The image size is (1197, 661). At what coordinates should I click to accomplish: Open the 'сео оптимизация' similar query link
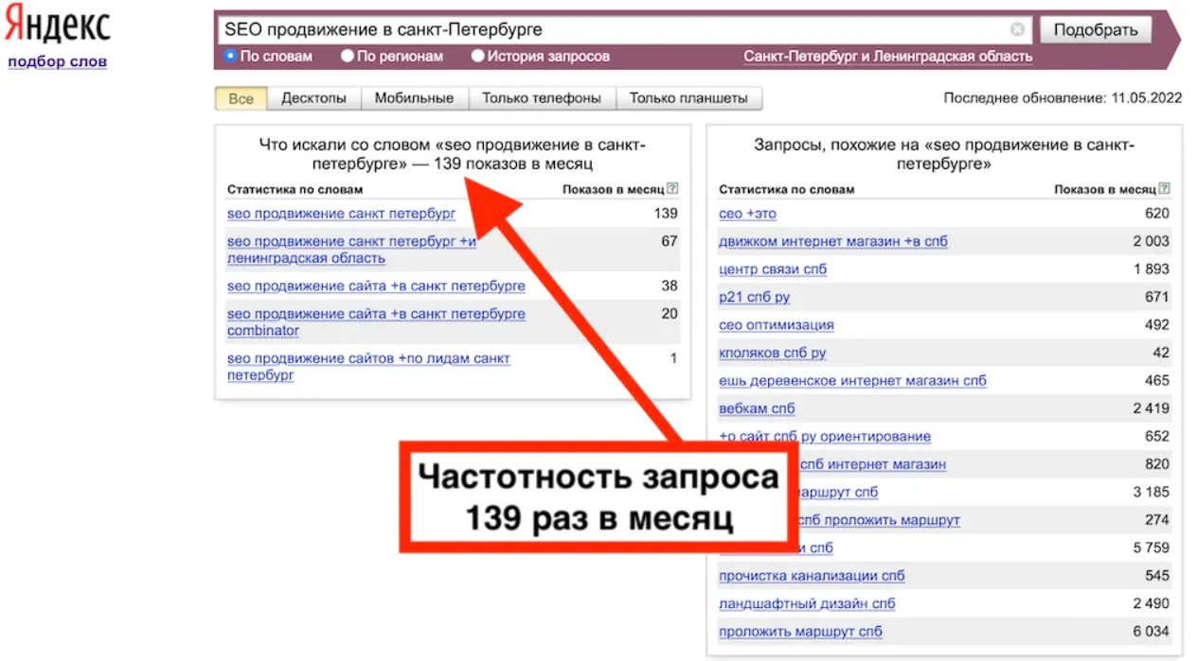pyautogui.click(x=777, y=325)
